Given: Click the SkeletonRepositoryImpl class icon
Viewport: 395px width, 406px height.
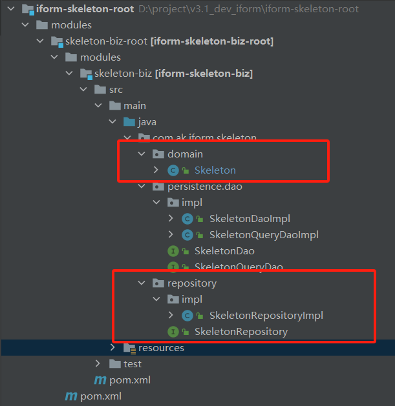Looking at the screenshot, I should tap(188, 316).
